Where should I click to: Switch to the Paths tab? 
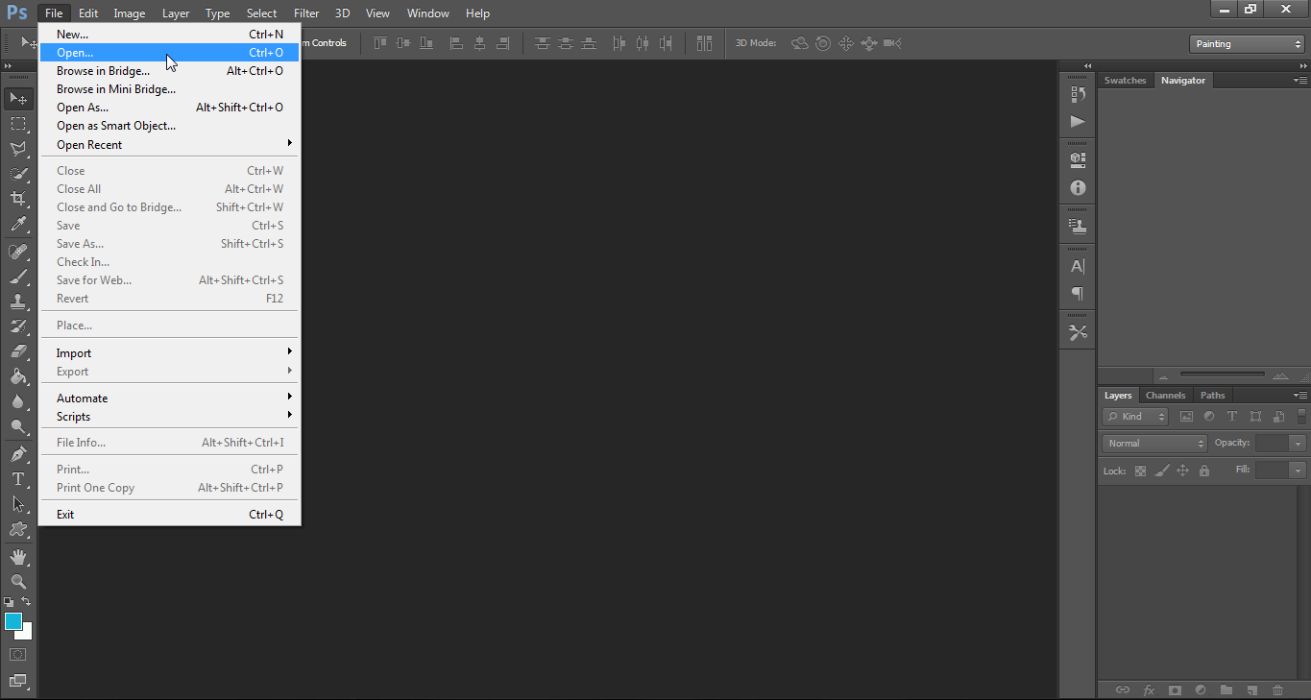click(x=1212, y=396)
